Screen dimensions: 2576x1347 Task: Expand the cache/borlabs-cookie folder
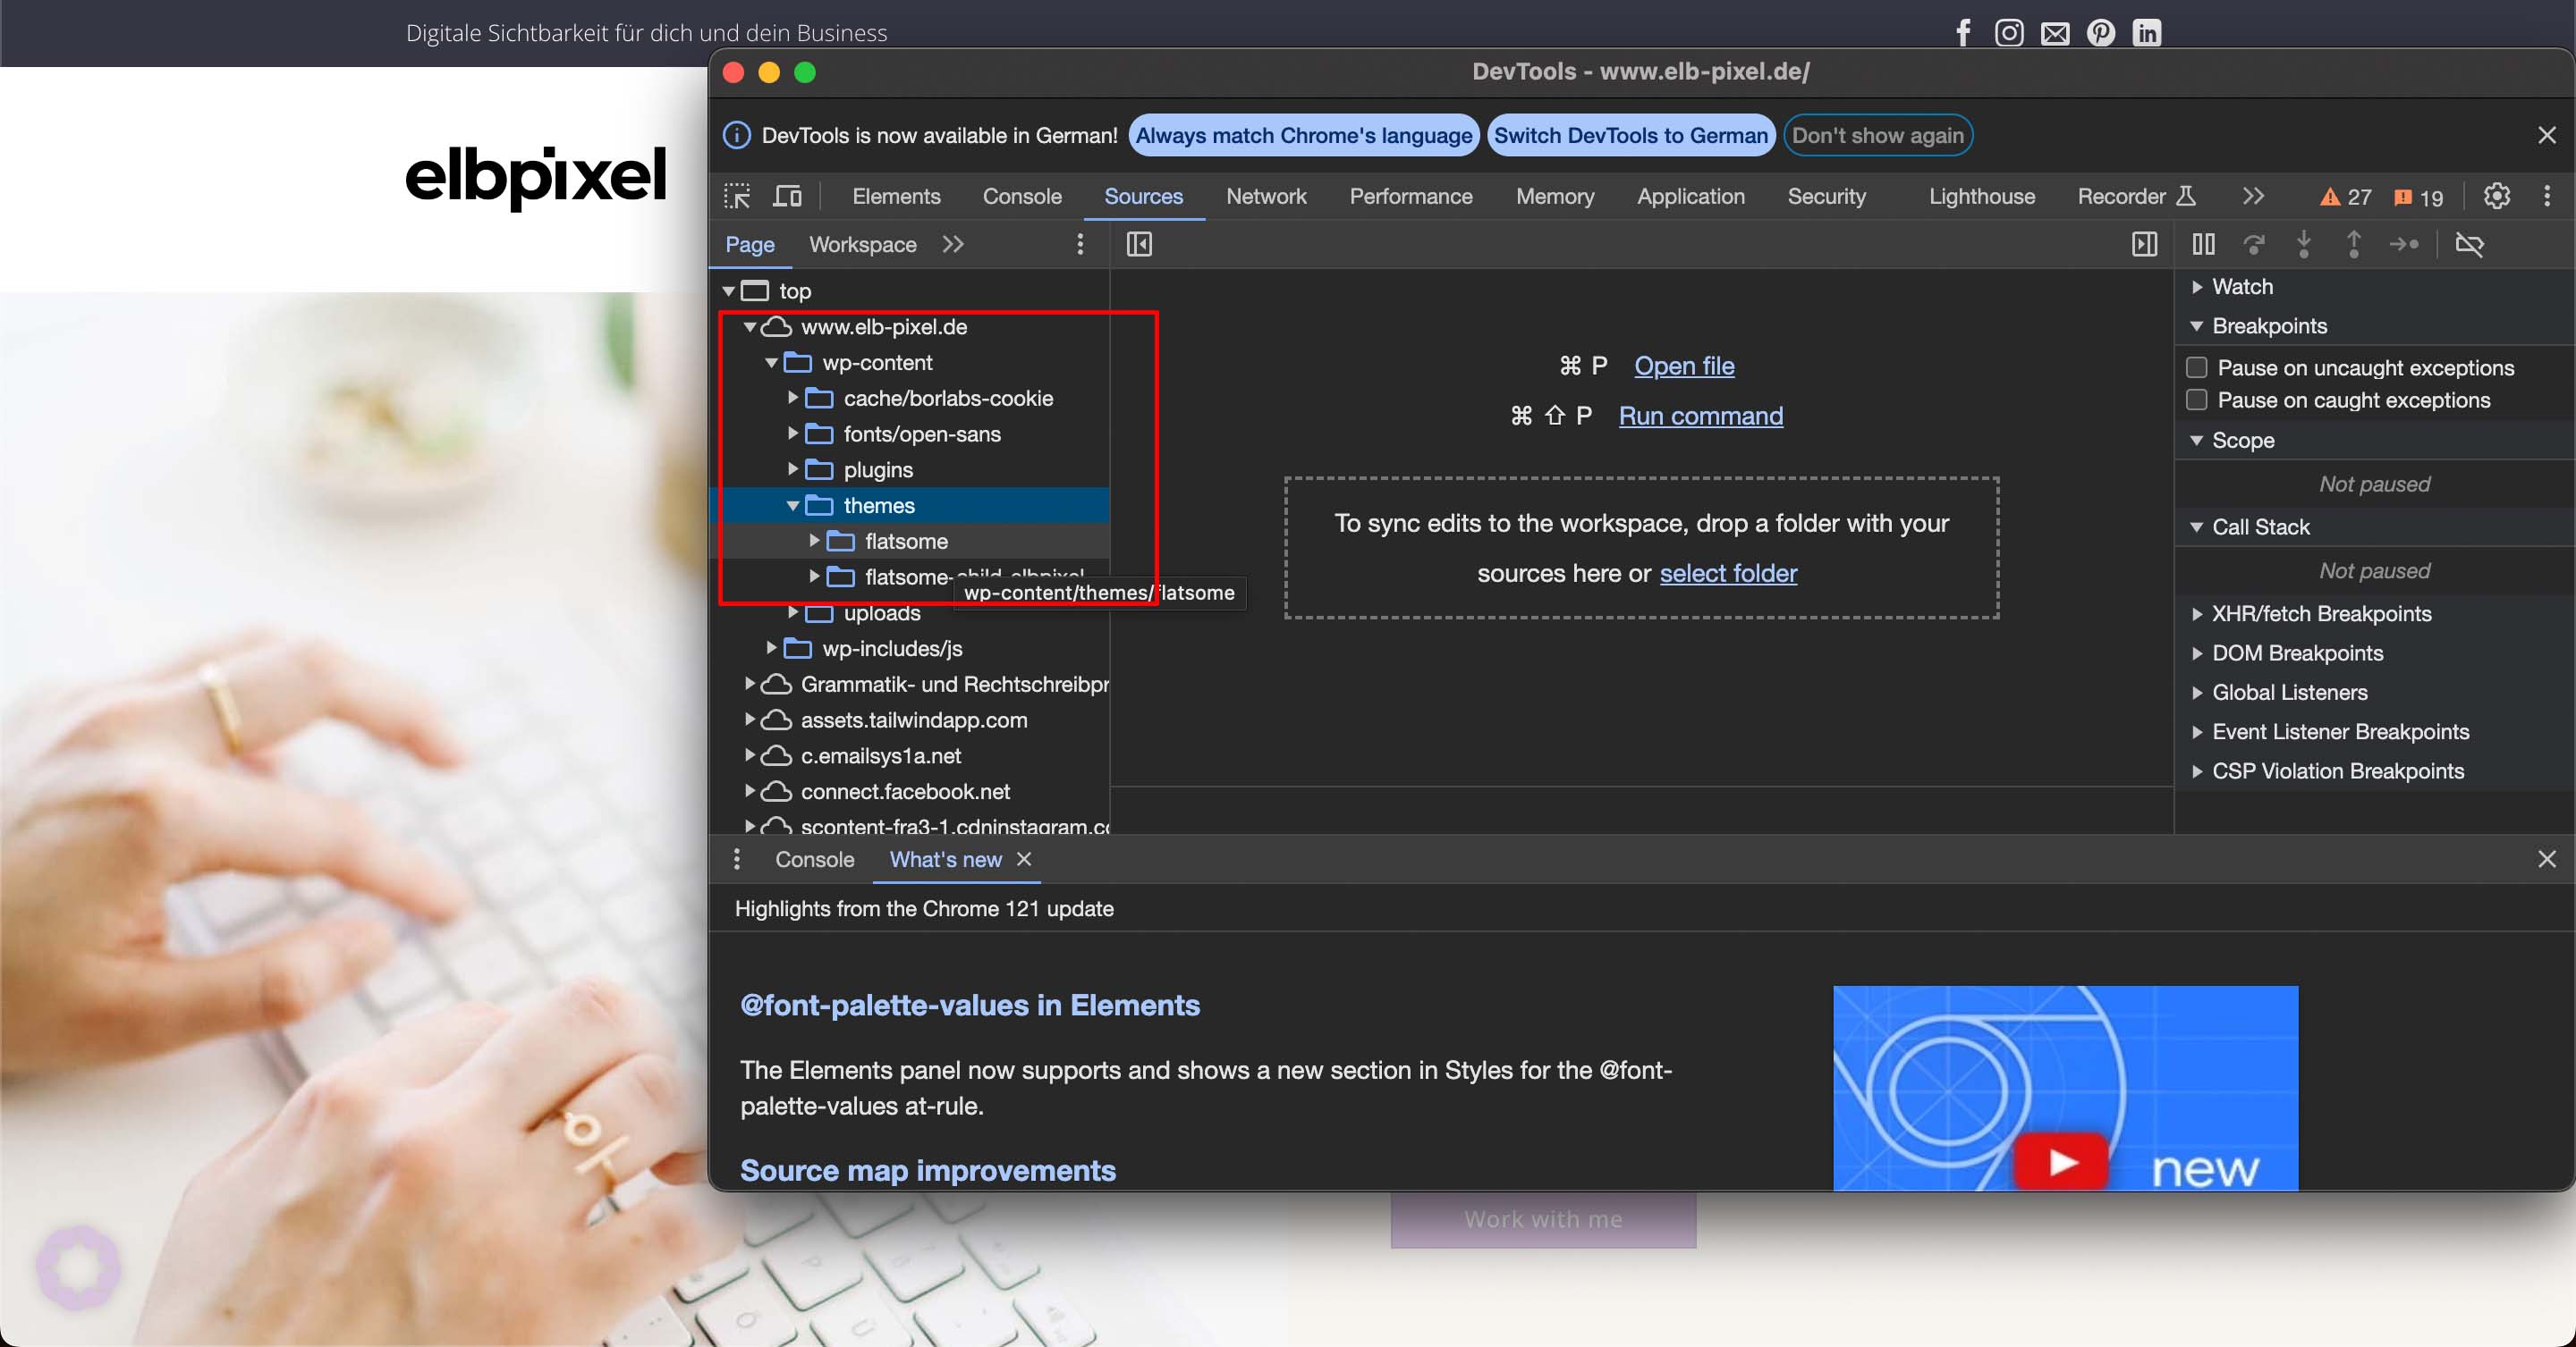pos(792,398)
